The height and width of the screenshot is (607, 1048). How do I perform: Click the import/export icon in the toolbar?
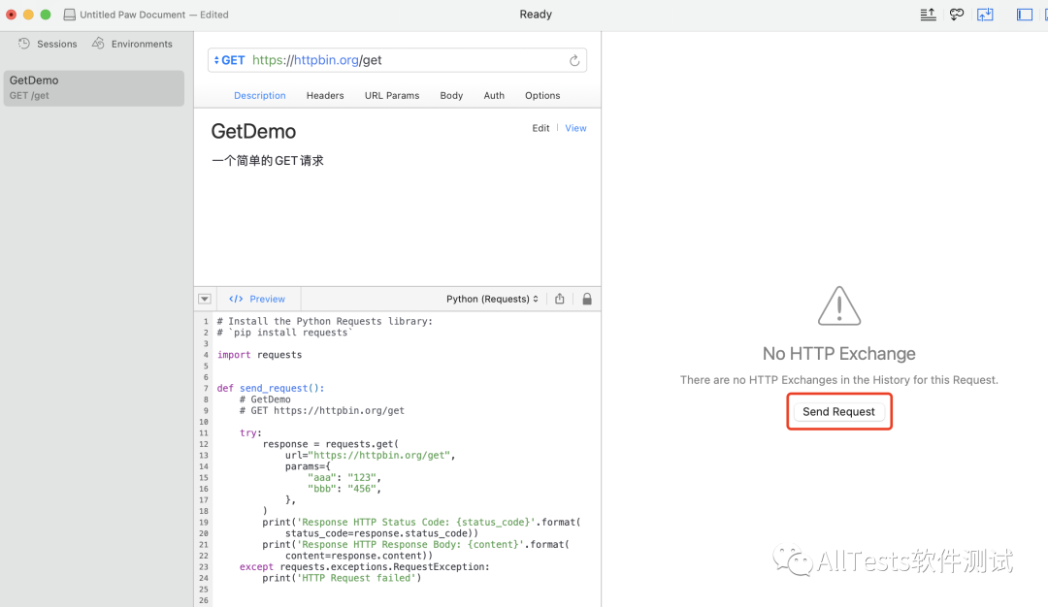point(984,15)
